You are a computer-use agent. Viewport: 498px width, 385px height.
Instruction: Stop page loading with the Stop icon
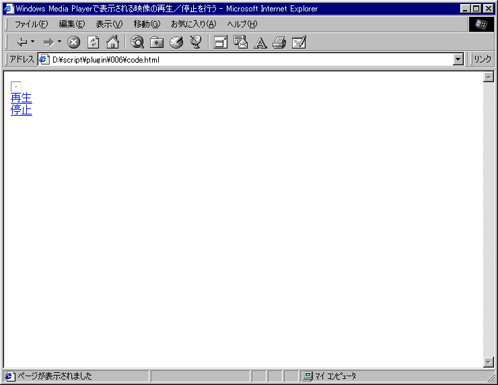pos(73,42)
